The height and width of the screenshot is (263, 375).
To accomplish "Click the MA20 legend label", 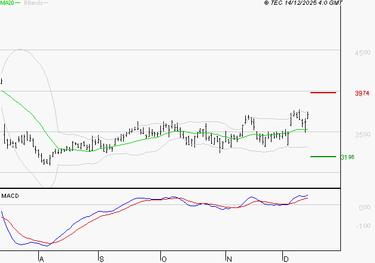I will click(7, 3).
